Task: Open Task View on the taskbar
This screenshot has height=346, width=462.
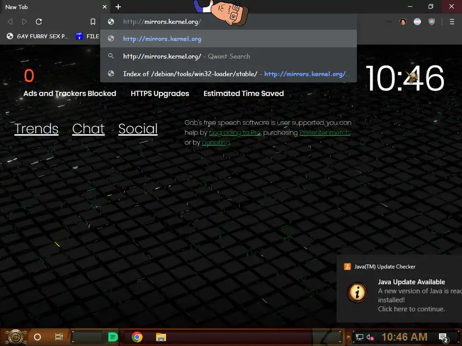Action: pos(59,337)
